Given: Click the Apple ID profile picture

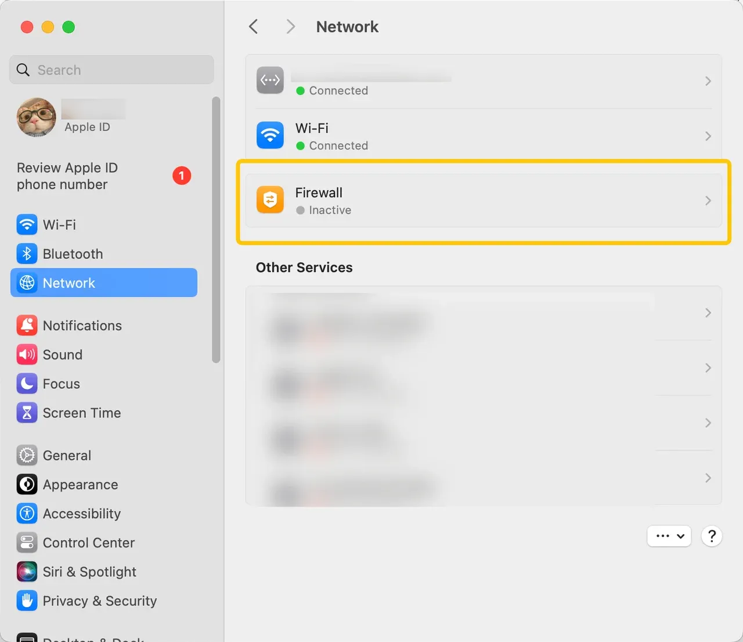Looking at the screenshot, I should (x=37, y=117).
